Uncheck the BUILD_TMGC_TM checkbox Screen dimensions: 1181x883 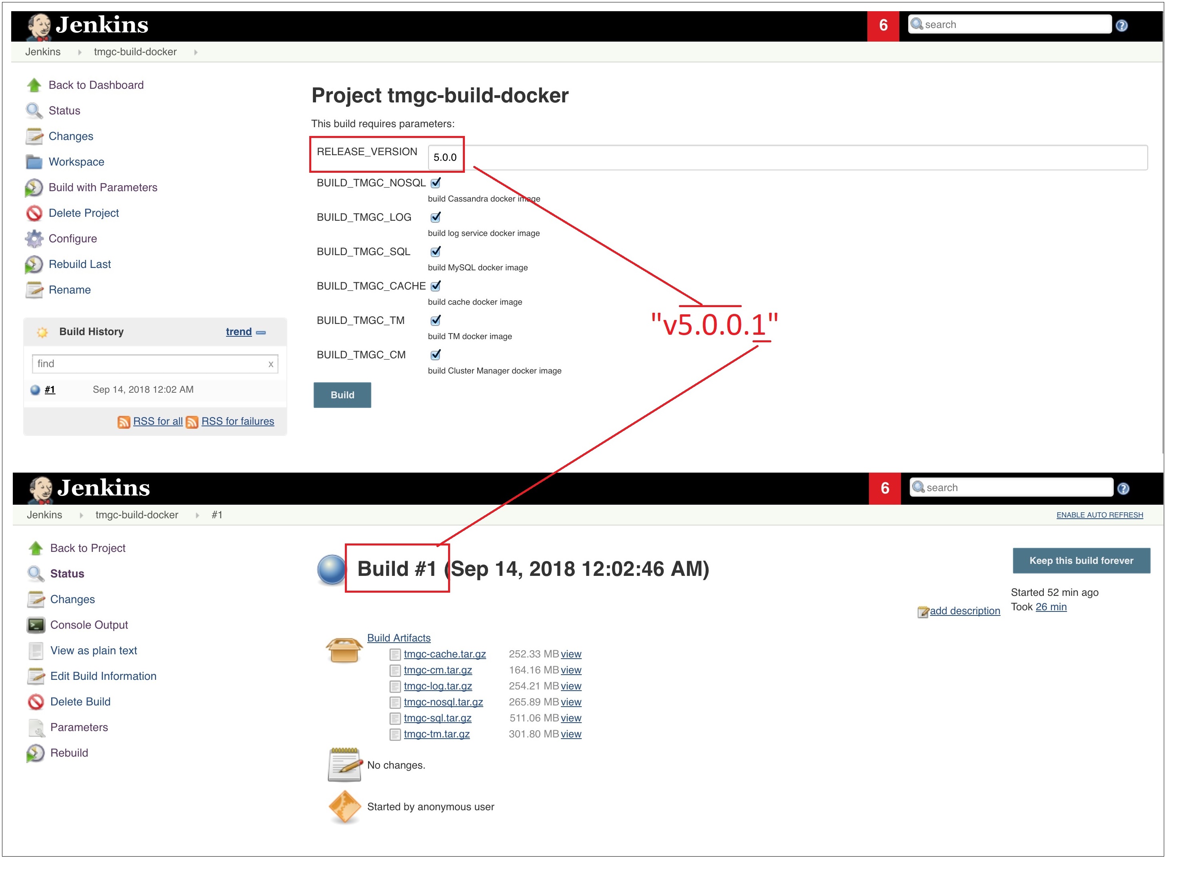click(x=436, y=321)
